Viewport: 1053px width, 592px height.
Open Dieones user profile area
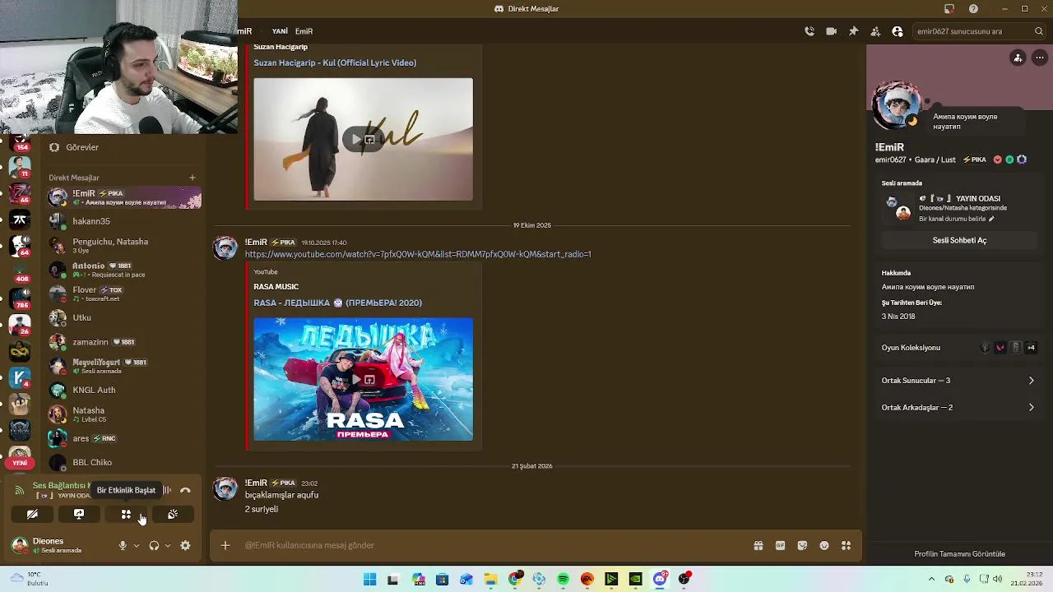pyautogui.click(x=59, y=545)
